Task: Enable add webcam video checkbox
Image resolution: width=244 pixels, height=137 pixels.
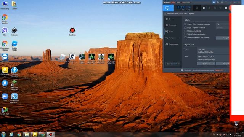Action: [185, 37]
